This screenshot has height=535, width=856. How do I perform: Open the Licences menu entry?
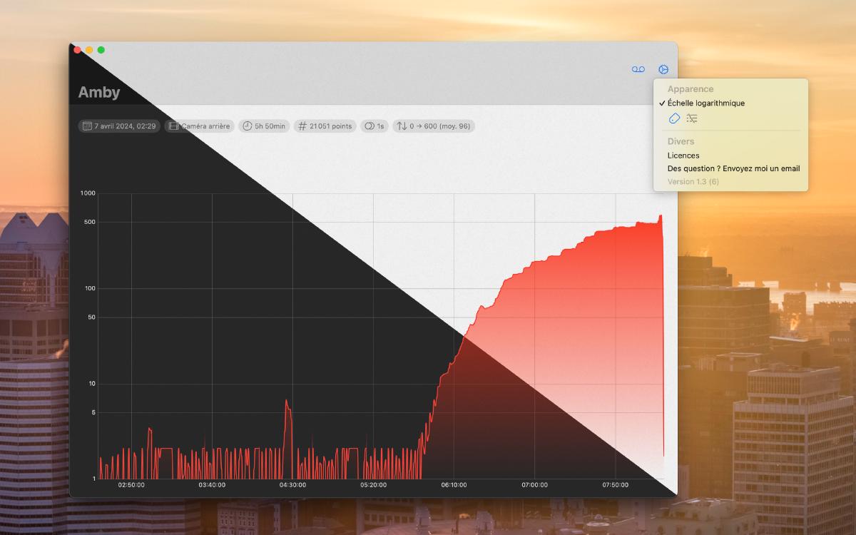tap(683, 156)
